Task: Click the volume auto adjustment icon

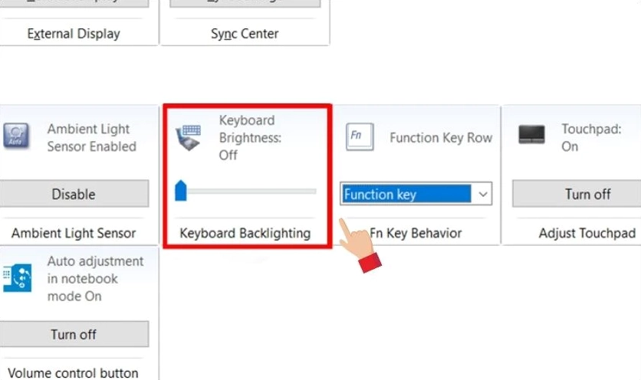Action: [x=16, y=277]
